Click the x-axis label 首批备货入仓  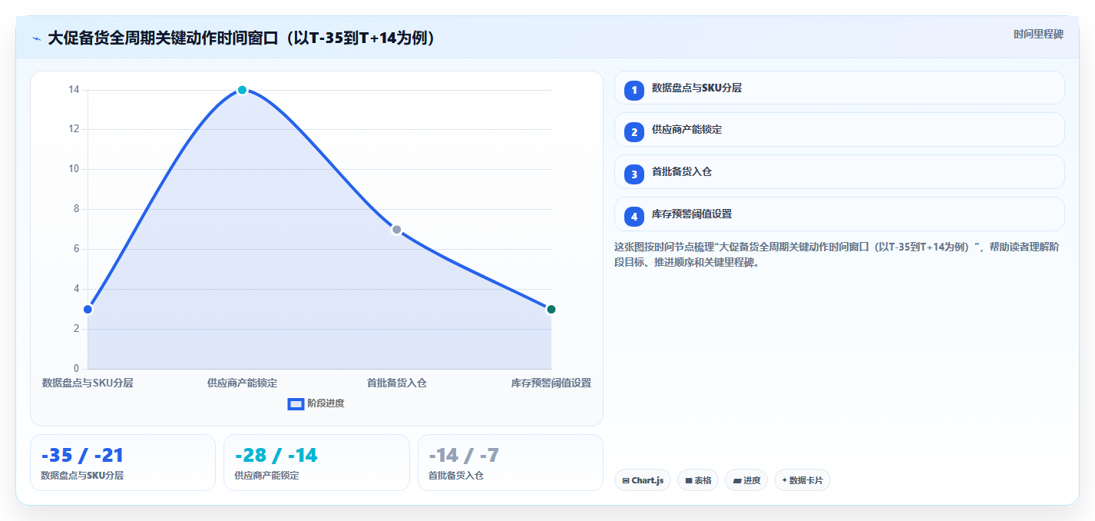pos(396,383)
